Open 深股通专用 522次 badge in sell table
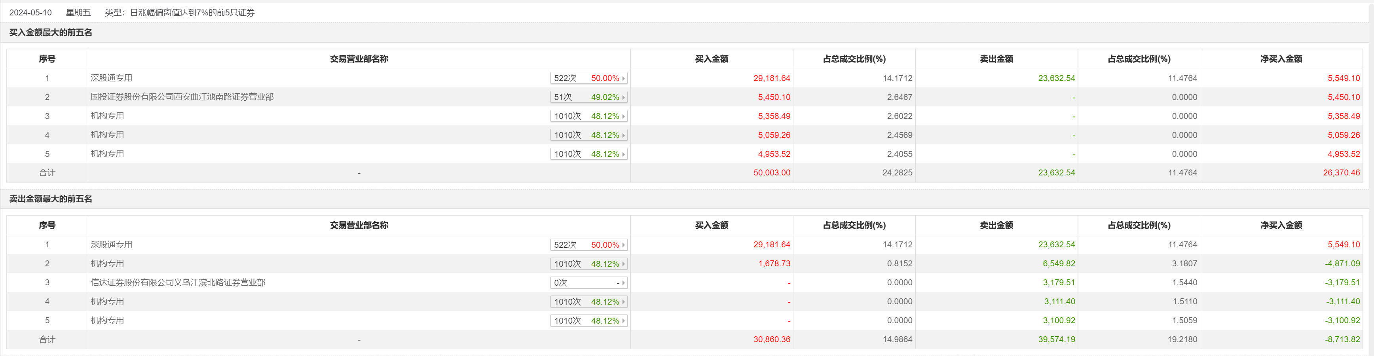Viewport: 1374px width, 356px height. pos(588,245)
